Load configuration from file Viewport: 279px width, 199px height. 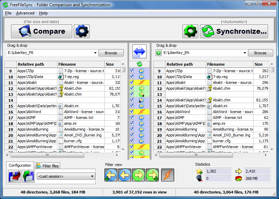pos(28,176)
